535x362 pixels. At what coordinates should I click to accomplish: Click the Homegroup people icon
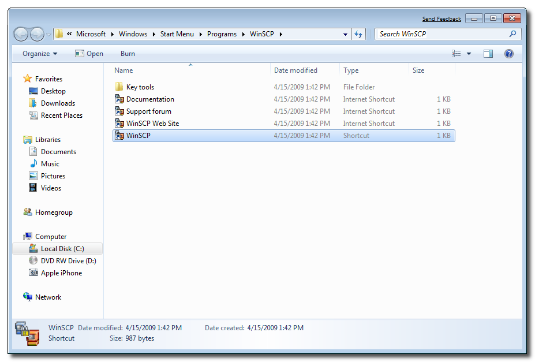pyautogui.click(x=28, y=212)
